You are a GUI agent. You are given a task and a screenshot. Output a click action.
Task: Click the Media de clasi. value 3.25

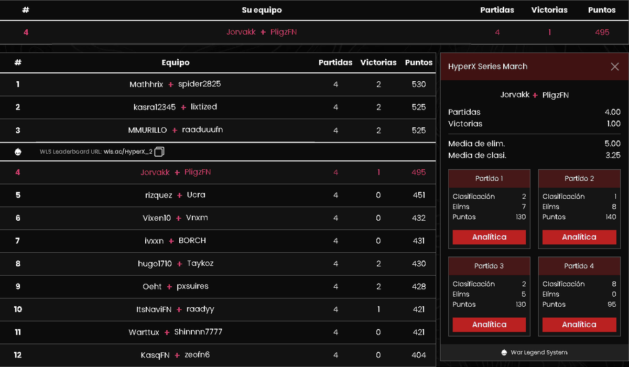612,155
